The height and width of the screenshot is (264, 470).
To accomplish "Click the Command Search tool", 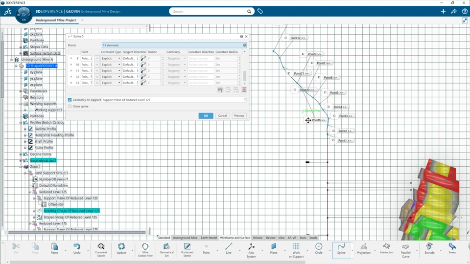I will 101,250.
